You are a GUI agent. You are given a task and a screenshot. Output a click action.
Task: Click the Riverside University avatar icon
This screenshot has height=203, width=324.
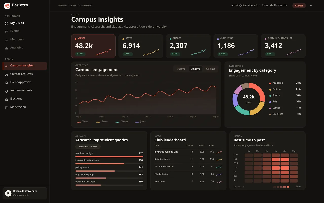point(8,193)
